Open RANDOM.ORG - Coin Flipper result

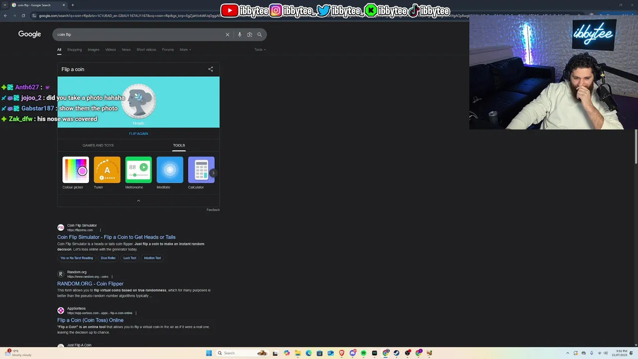click(x=90, y=284)
